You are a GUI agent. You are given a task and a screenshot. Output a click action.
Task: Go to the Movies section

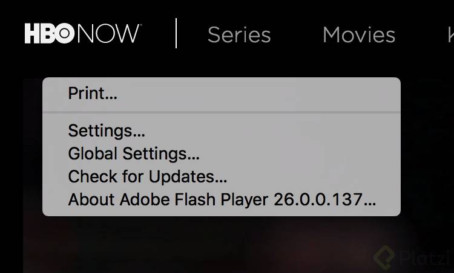click(x=359, y=35)
